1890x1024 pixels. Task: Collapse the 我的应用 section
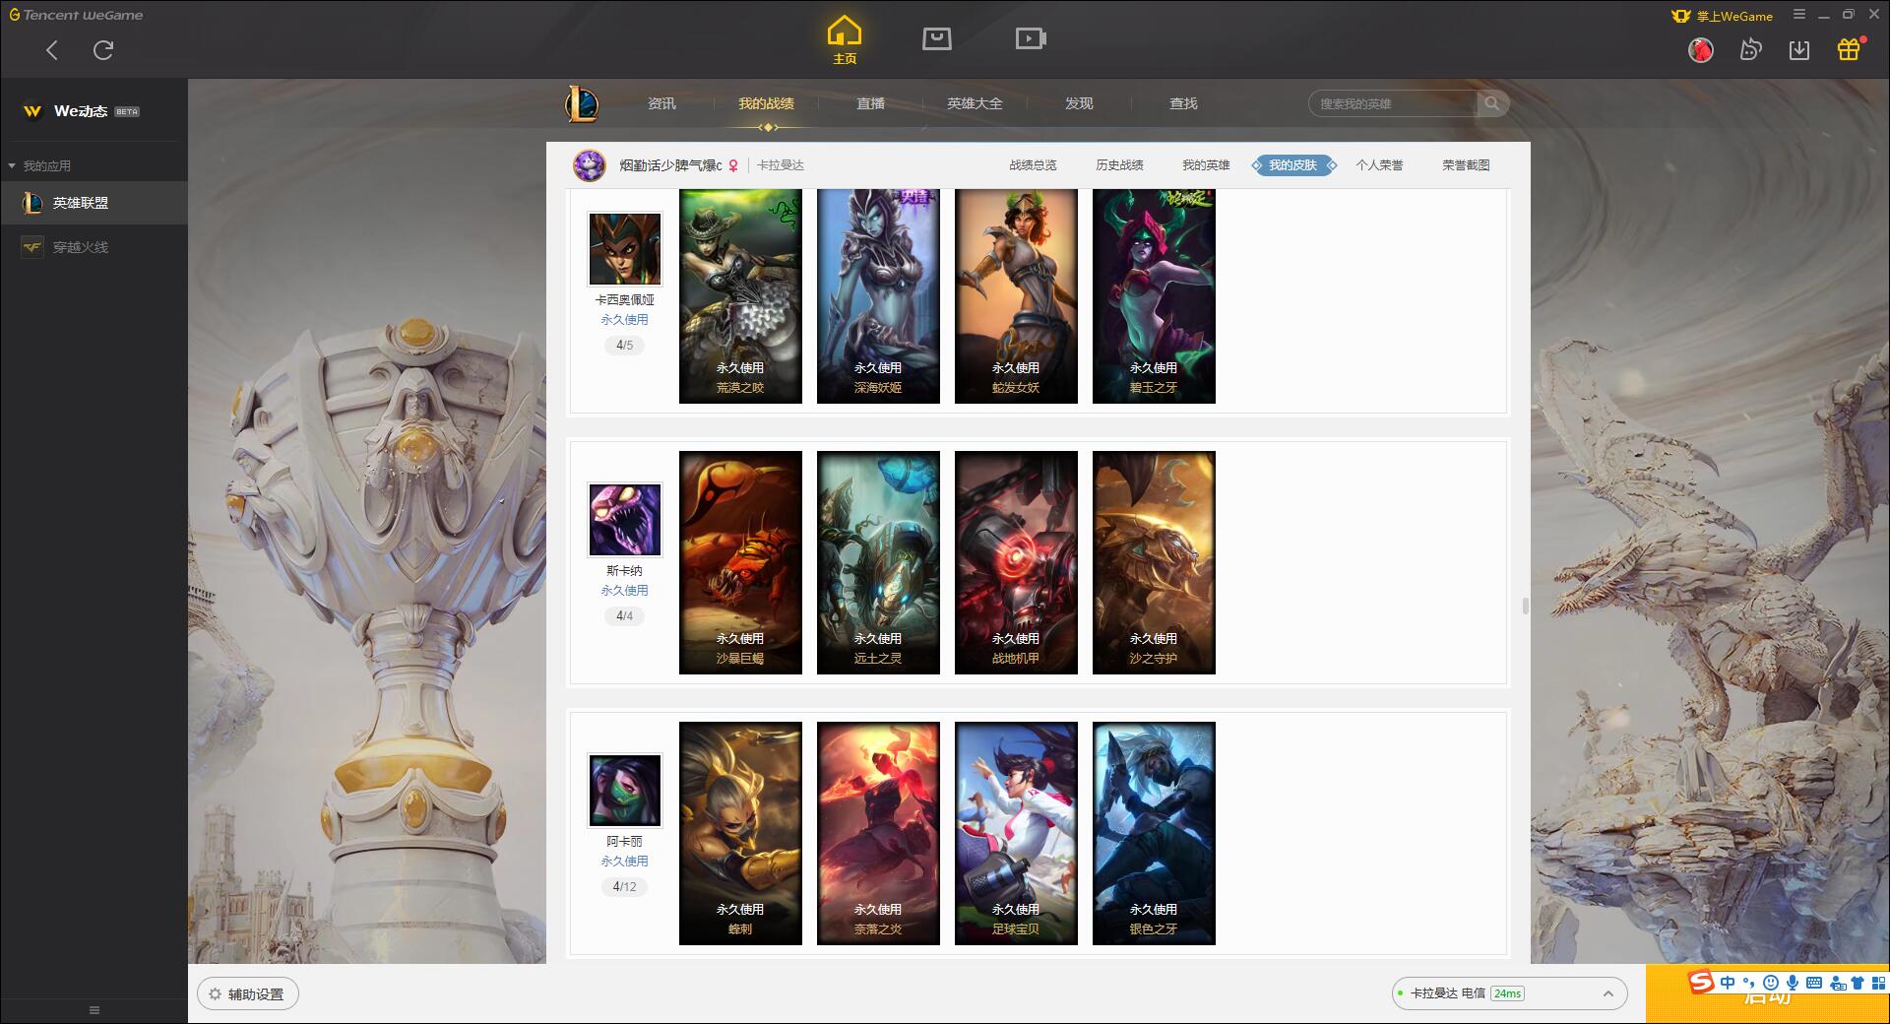[x=39, y=165]
